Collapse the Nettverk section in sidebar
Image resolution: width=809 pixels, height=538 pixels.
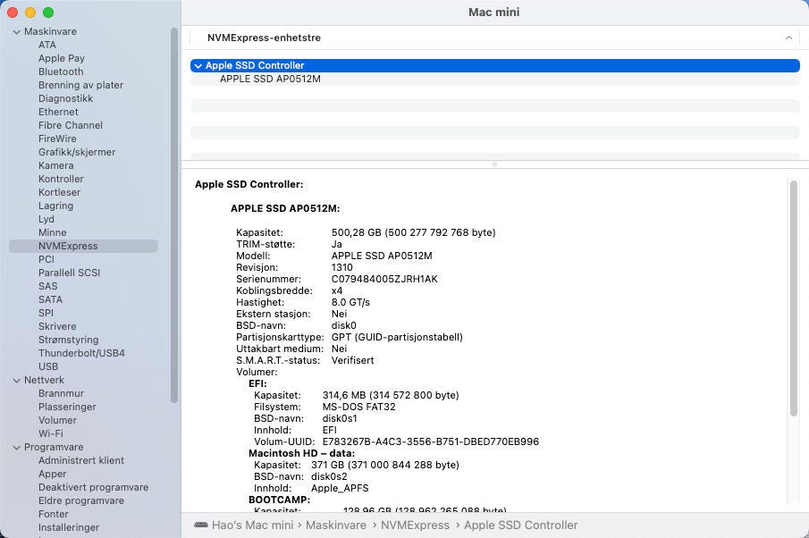pos(16,381)
